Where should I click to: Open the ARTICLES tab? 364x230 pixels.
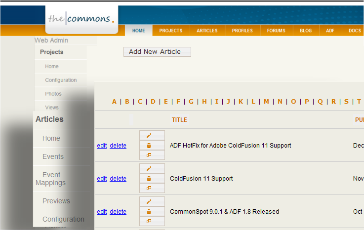pos(207,31)
